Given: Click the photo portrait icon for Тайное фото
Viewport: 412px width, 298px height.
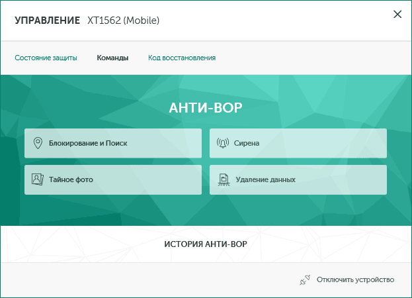Looking at the screenshot, I should click(38, 179).
